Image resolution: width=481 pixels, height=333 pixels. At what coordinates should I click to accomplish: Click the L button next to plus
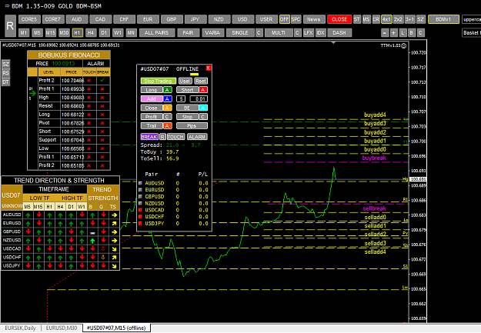(403, 32)
